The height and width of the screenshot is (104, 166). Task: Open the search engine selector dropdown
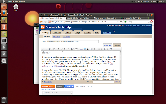tap(125, 22)
